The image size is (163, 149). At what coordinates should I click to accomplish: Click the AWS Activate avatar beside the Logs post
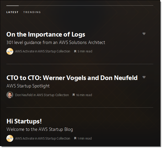coord(10,51)
